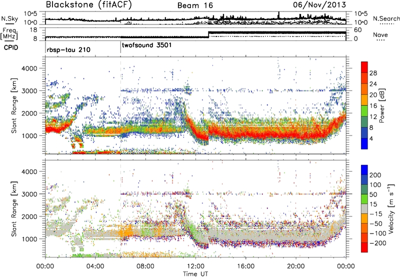Click the noise spike near 18:40 in the N.Sky panel

(x=278, y=15)
